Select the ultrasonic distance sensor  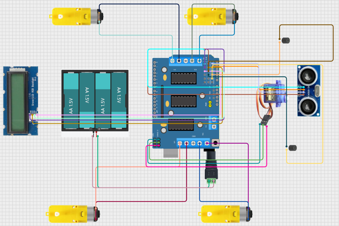pyautogui.click(x=309, y=91)
